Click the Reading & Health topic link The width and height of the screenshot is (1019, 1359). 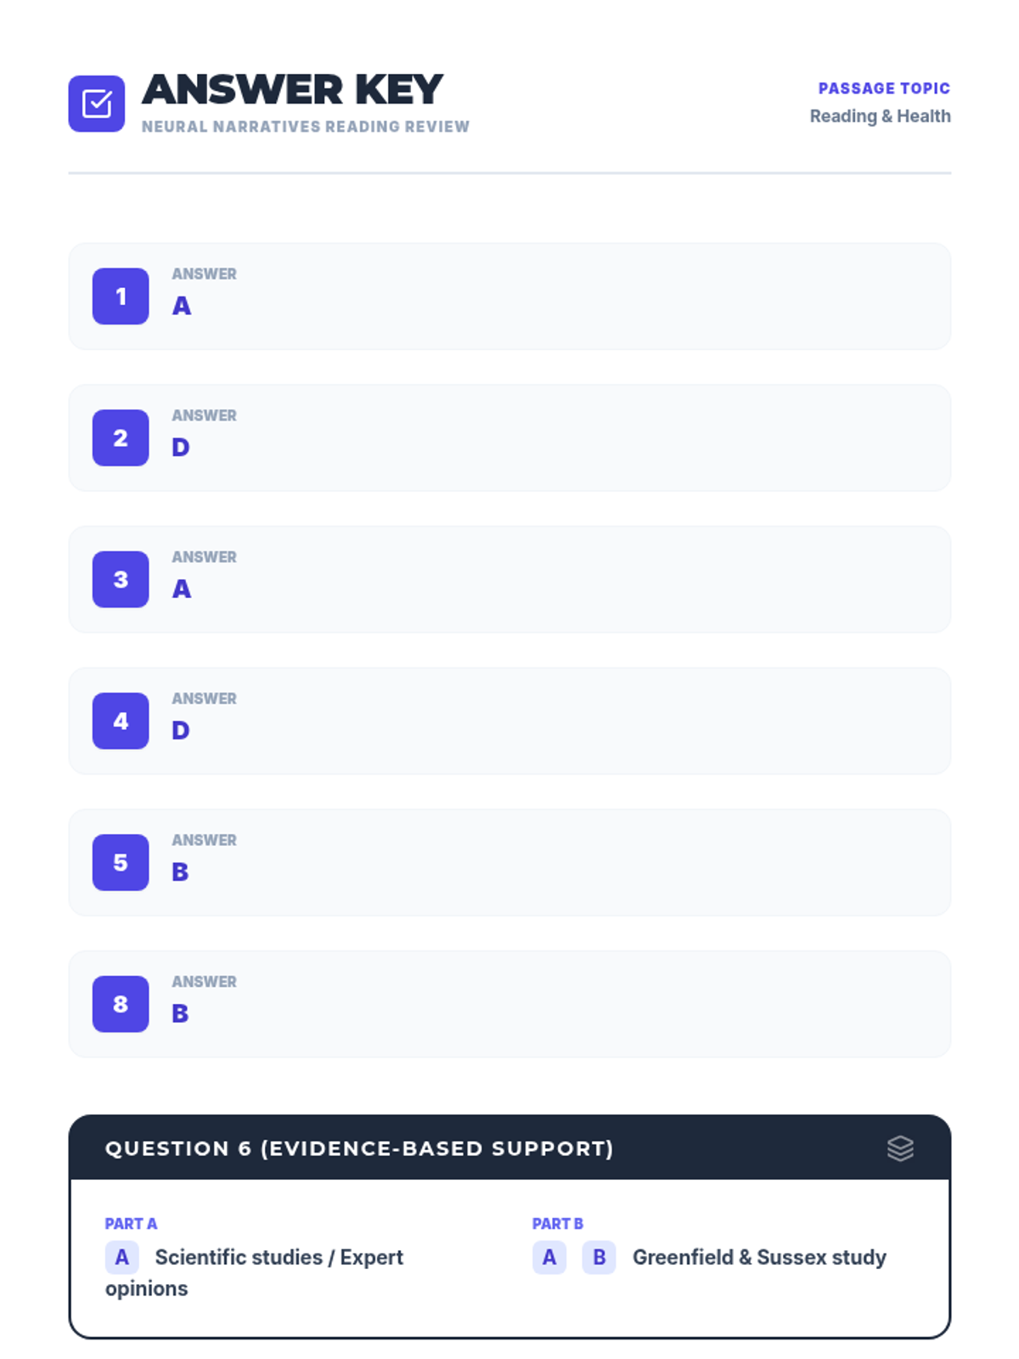click(x=880, y=116)
